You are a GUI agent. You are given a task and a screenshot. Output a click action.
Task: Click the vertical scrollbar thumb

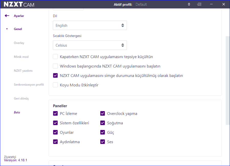228,80
